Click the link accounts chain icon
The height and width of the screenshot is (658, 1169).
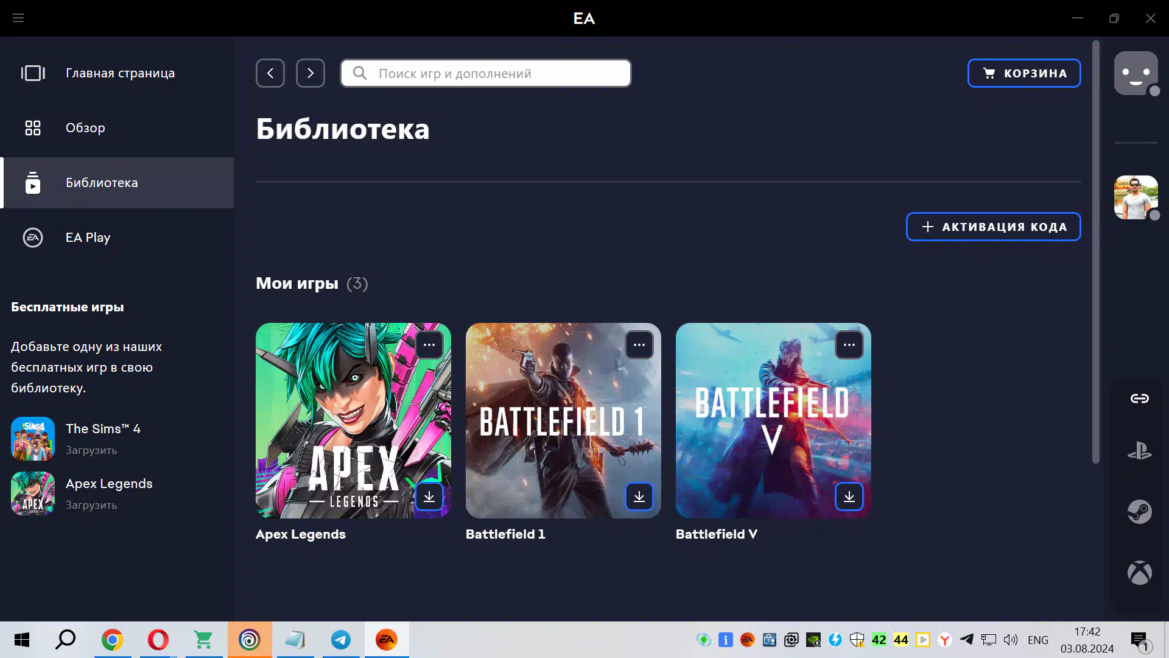click(1140, 398)
